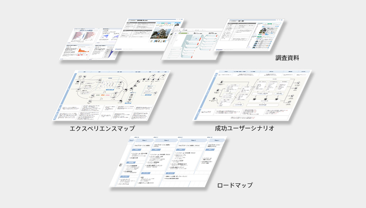Click the ロードマップ label
The image size is (366, 208).
tap(235, 185)
